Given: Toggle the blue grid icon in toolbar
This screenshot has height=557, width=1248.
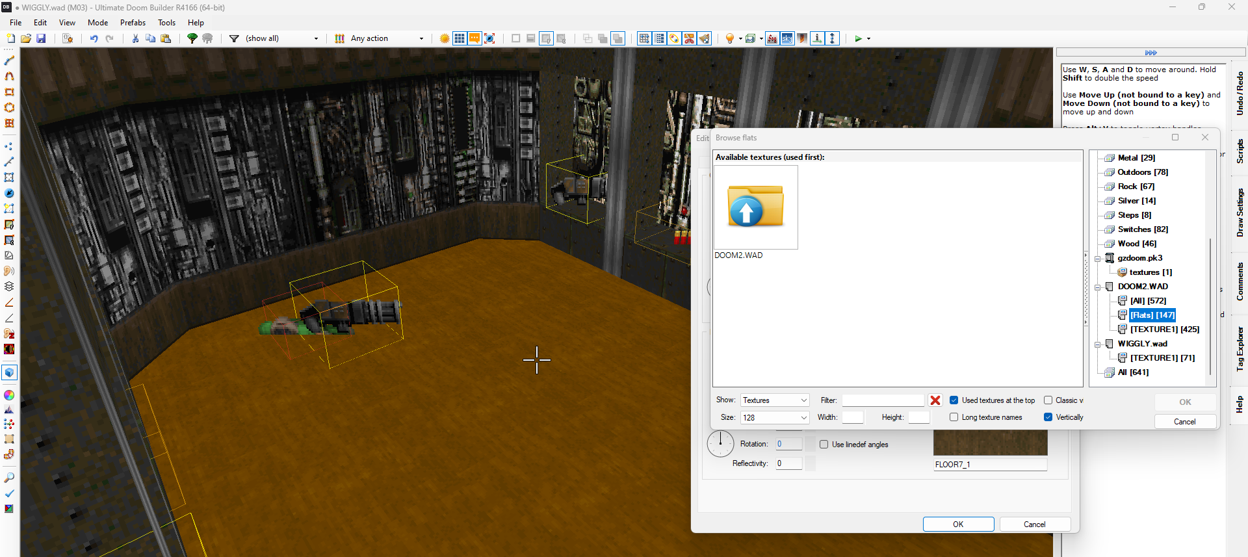Looking at the screenshot, I should point(460,38).
